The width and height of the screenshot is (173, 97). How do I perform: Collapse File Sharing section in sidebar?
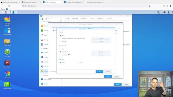[x=42, y=22]
